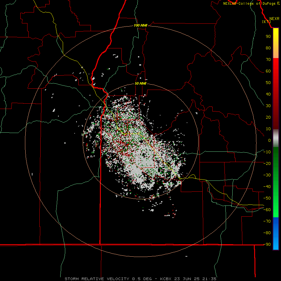Click the -10 scale value
Screen dimensions: 281x281
(x=267, y=152)
